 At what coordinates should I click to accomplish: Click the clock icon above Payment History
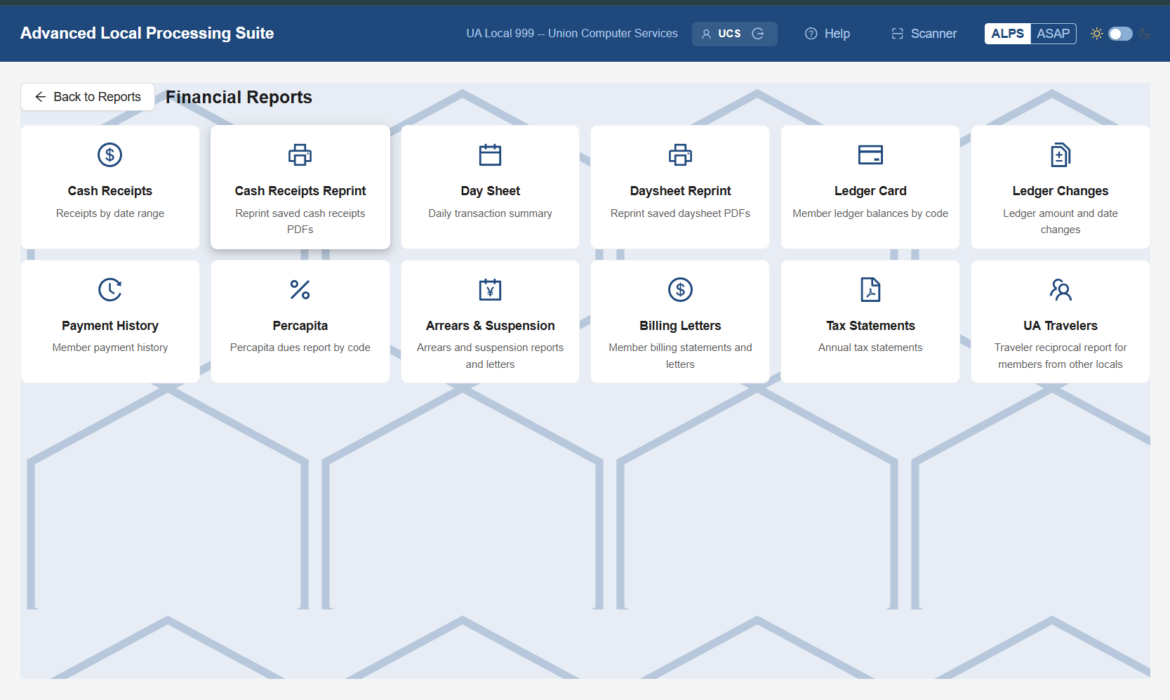(x=109, y=289)
